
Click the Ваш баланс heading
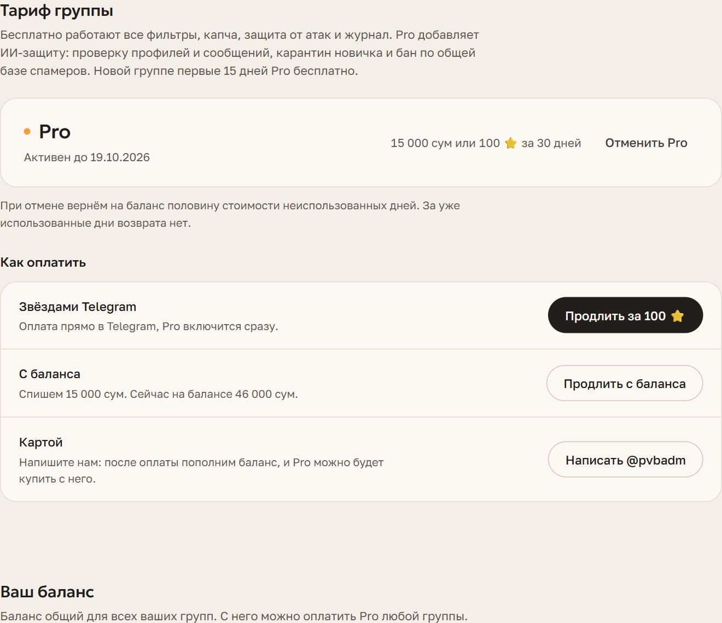coord(47,592)
